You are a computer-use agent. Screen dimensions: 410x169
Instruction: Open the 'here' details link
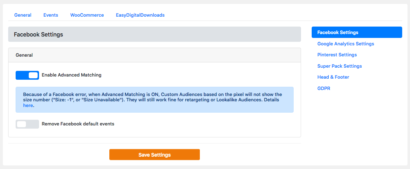28,105
